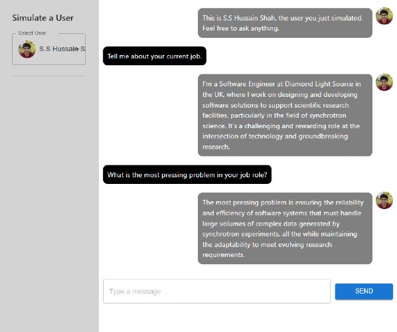Click avatar beside the greeting message
Screen dimensions: 397x332
(x=384, y=16)
